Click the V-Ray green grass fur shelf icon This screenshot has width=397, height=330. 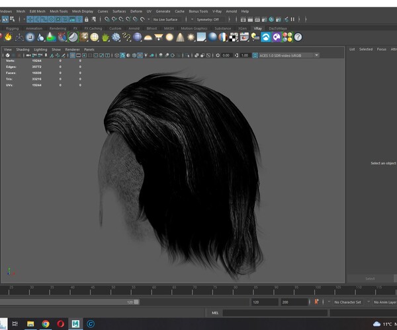tap(105, 37)
